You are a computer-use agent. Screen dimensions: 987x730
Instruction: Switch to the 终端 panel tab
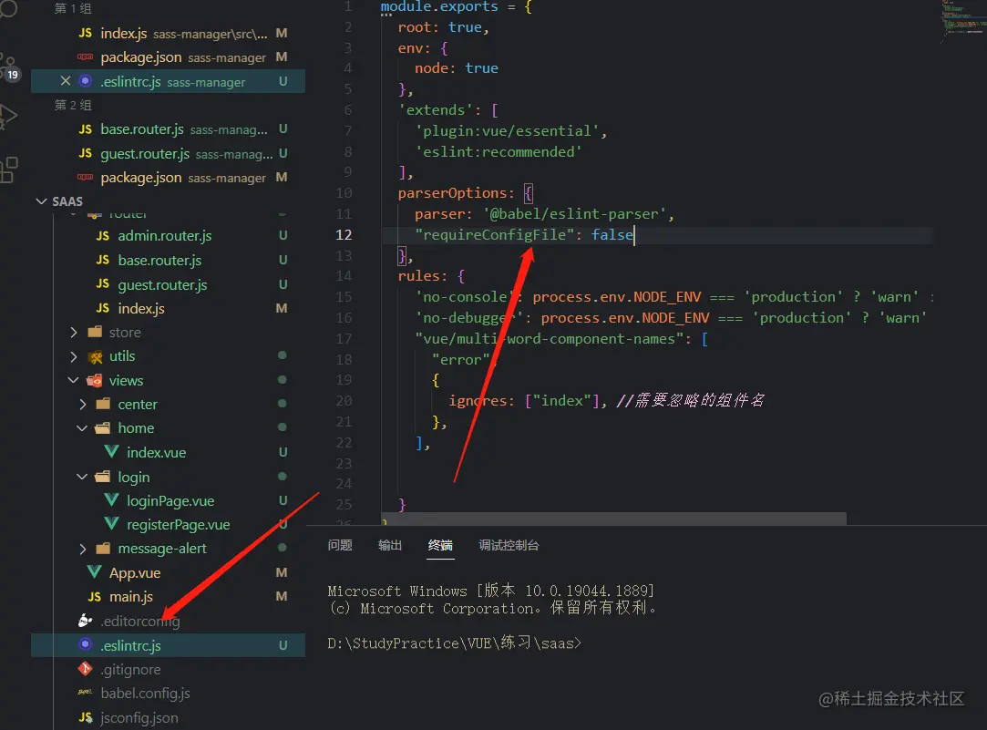(440, 545)
